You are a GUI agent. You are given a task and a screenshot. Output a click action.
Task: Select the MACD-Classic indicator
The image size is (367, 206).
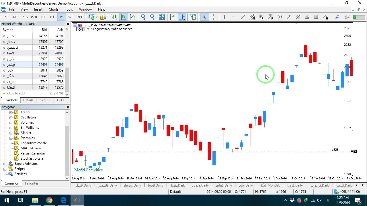pos(31,148)
